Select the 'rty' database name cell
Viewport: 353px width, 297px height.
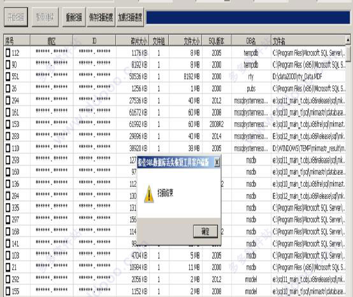click(x=251, y=76)
